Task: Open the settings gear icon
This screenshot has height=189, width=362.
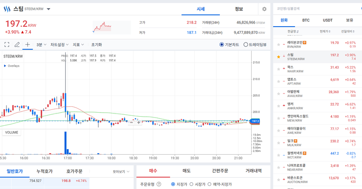Action: tap(264, 9)
